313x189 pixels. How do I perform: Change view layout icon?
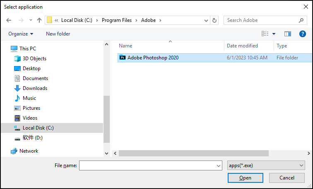coord(265,34)
